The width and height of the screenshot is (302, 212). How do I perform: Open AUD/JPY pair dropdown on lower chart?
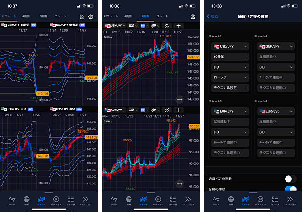(x=115, y=110)
